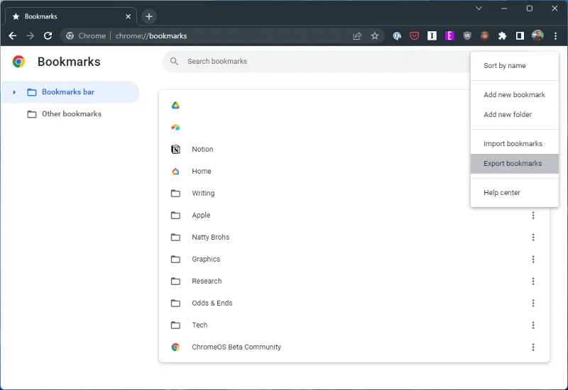Select Other bookmarks folder in sidebar
The height and width of the screenshot is (390, 568).
point(71,114)
